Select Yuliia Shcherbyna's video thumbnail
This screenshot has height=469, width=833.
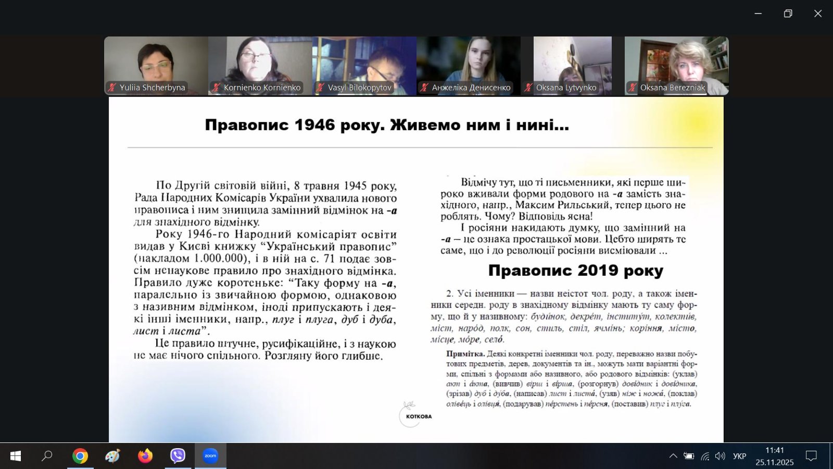[156, 63]
